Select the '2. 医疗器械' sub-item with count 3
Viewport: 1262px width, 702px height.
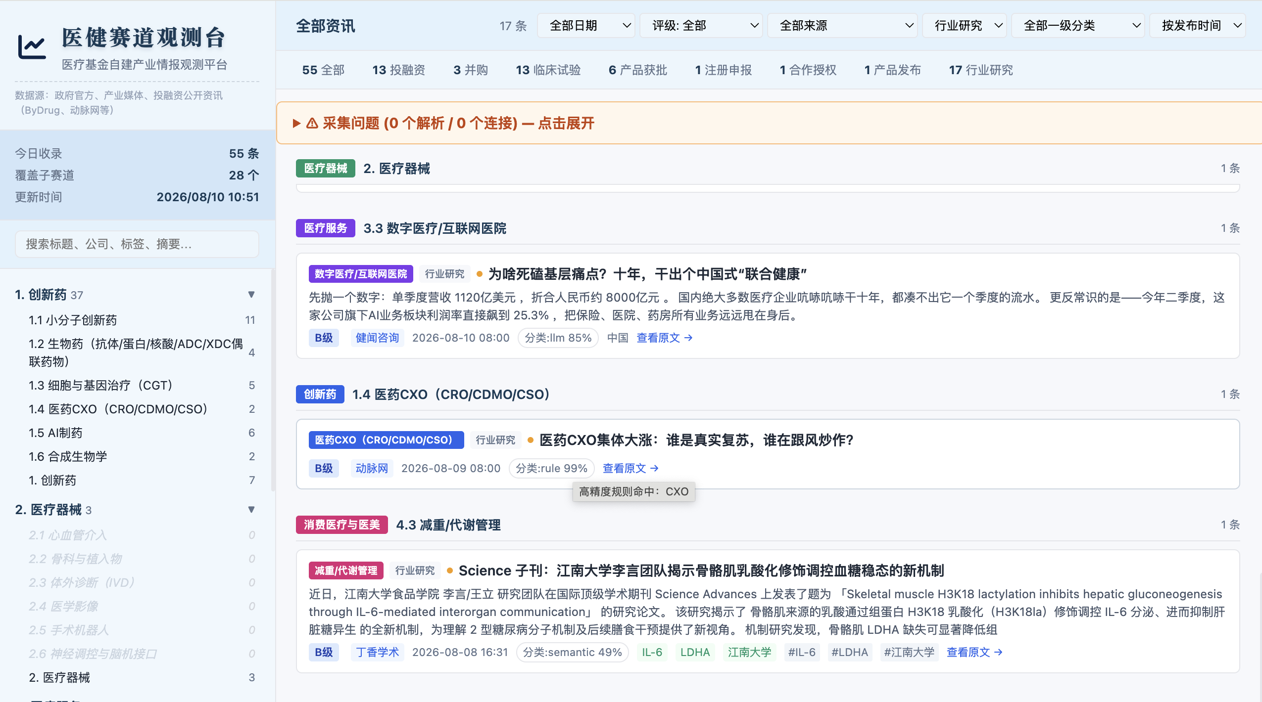pos(142,678)
